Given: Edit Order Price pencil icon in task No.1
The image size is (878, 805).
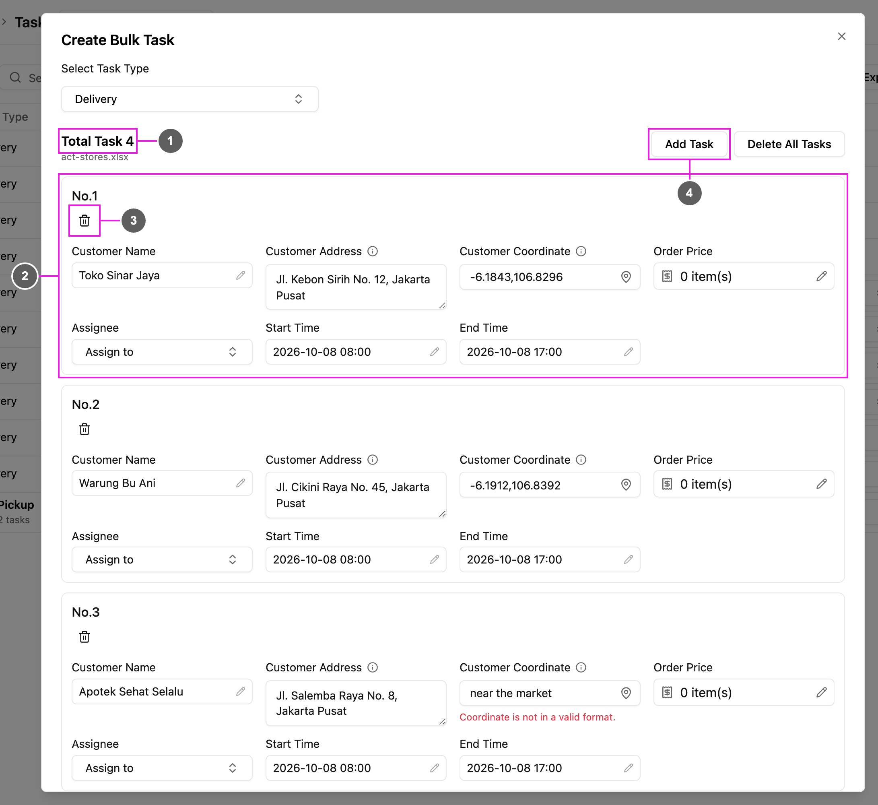Looking at the screenshot, I should coord(821,276).
